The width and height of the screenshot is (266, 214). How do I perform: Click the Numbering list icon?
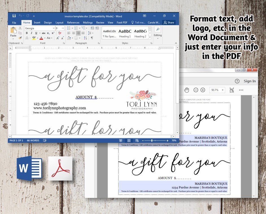(76, 28)
